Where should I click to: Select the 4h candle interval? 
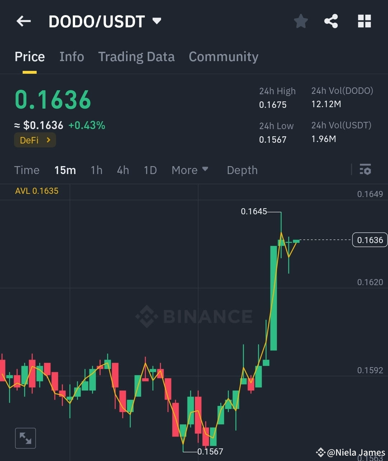(x=123, y=170)
